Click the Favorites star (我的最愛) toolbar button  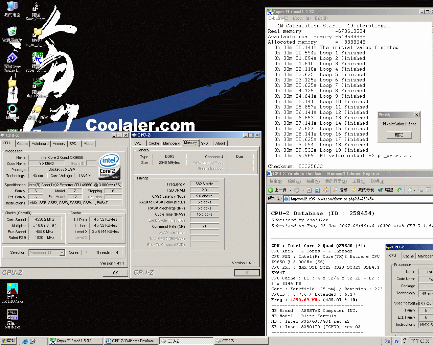(363, 190)
